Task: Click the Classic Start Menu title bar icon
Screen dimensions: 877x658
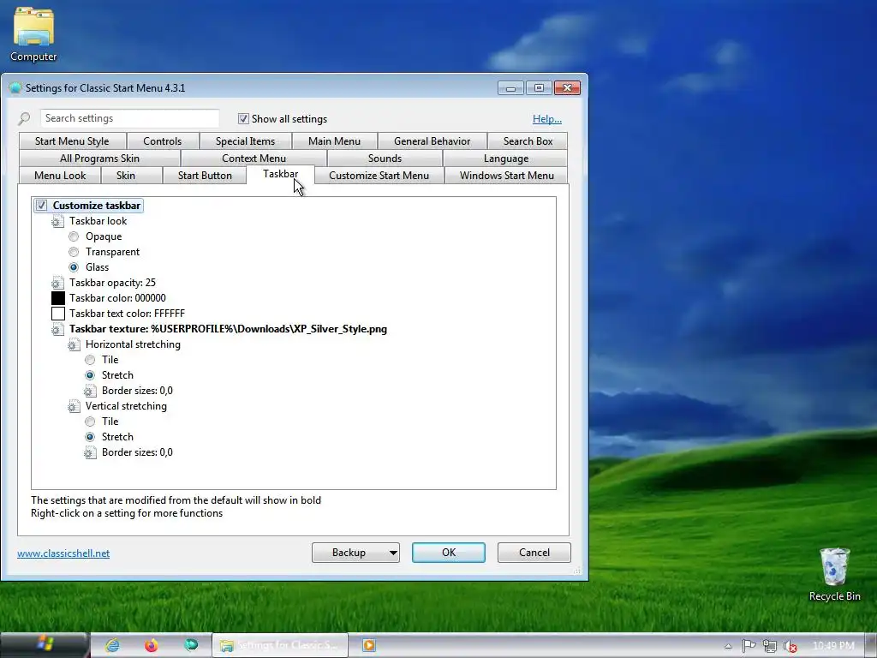Action: (15, 88)
